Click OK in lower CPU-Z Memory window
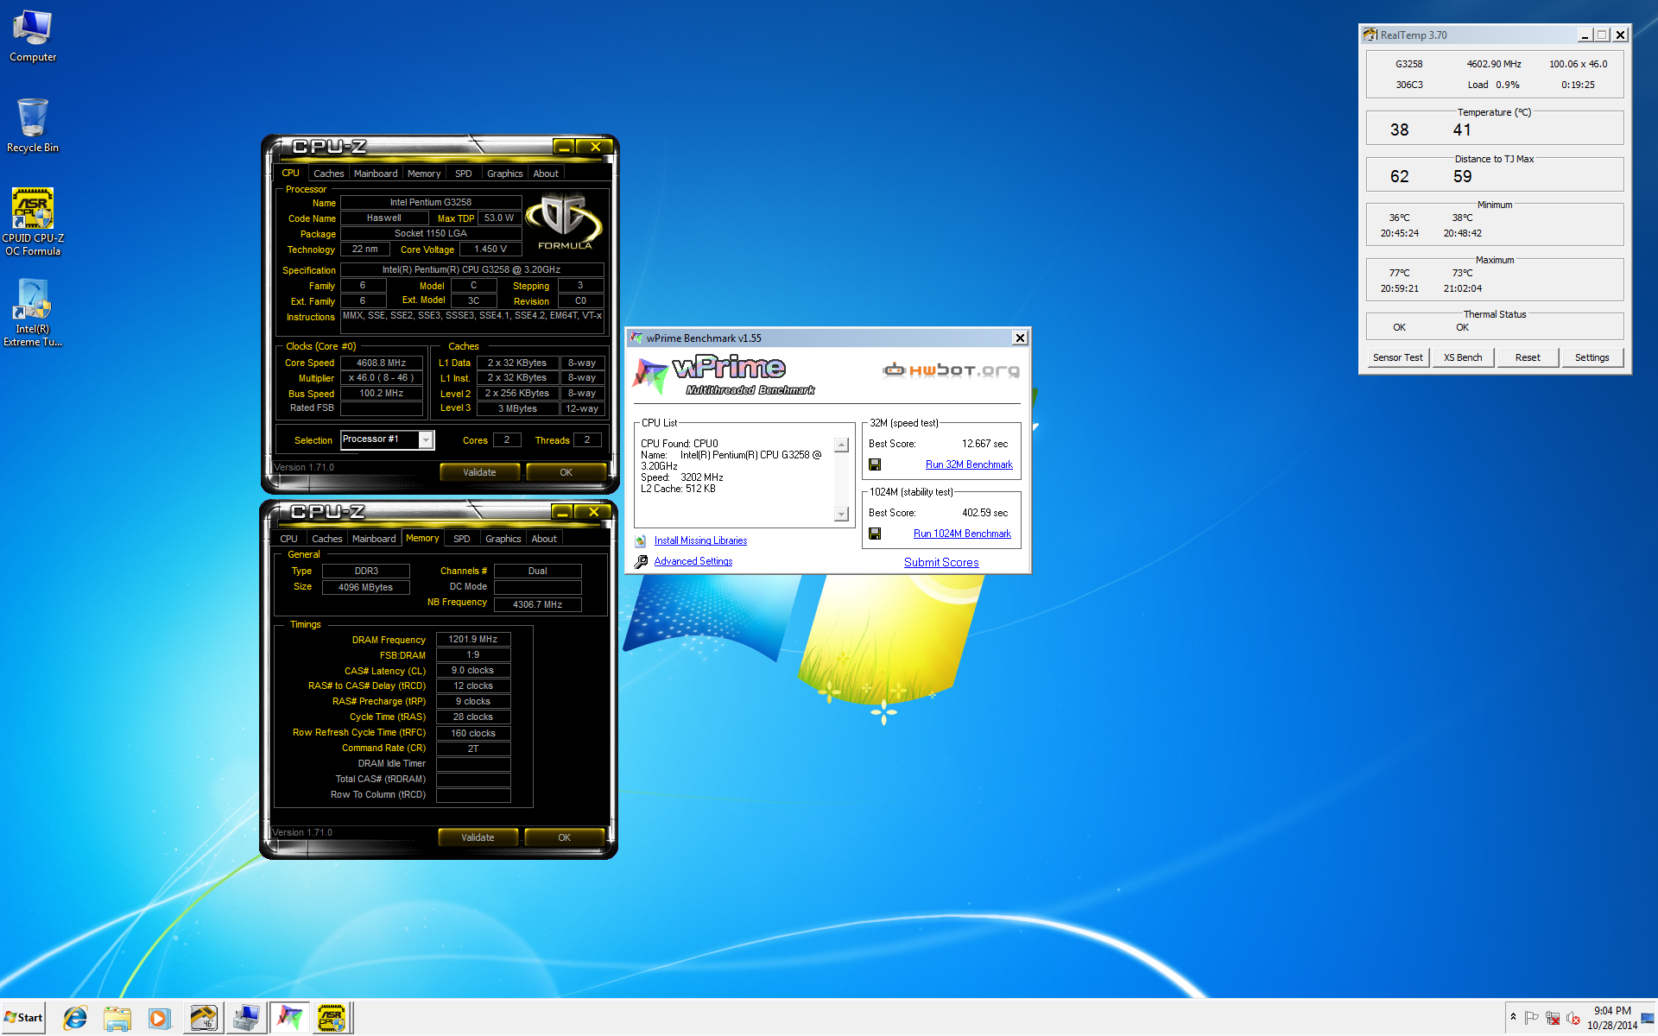1658x1036 pixels. click(x=564, y=837)
